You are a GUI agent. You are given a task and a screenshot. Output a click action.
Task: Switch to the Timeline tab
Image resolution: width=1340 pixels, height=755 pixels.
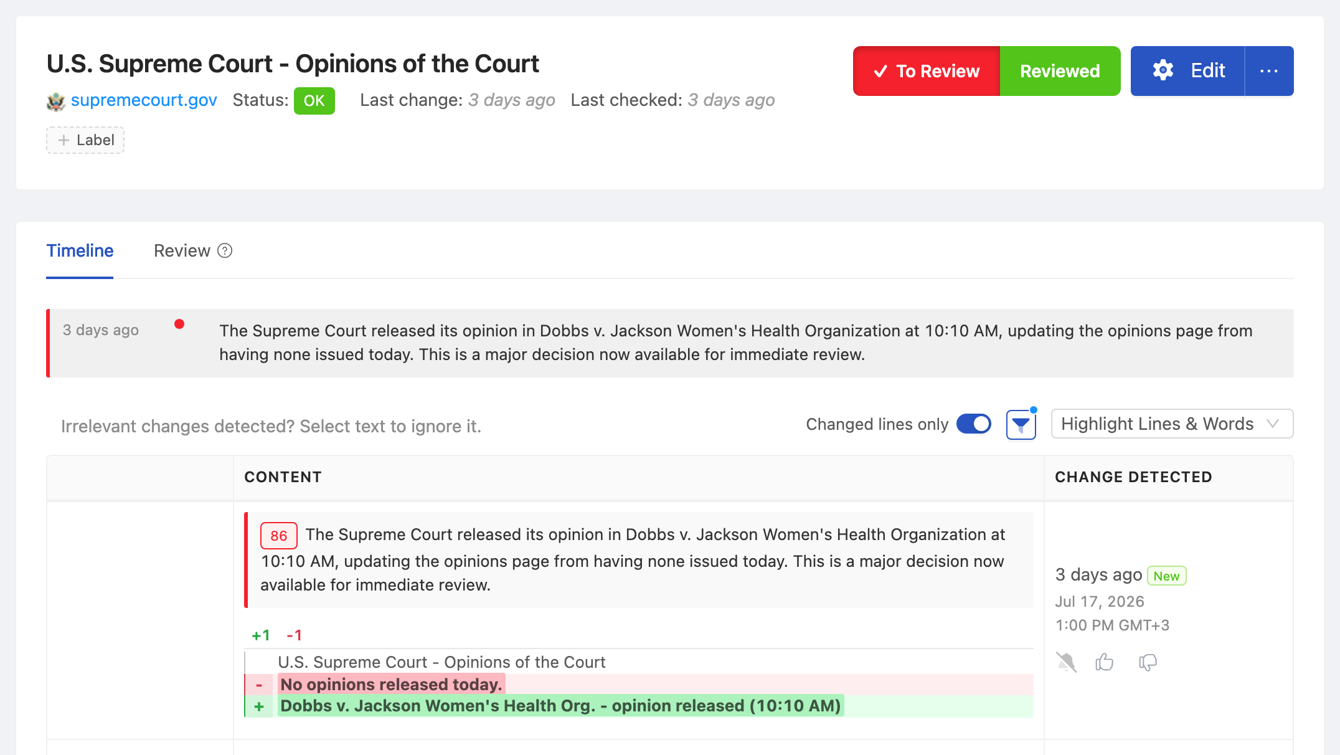coord(80,250)
